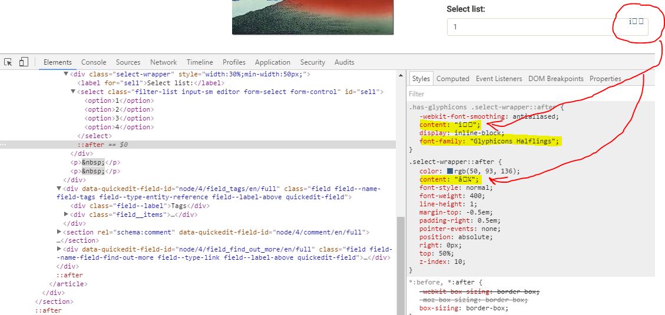The height and width of the screenshot is (315, 665).
Task: Open the Network panel tab
Action: (x=163, y=62)
